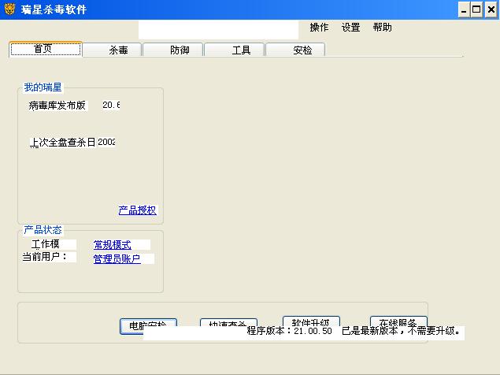Screen dimensions: 500x375
Task: Minimize the 瑞星杀毒软件 window
Action: pos(464,10)
